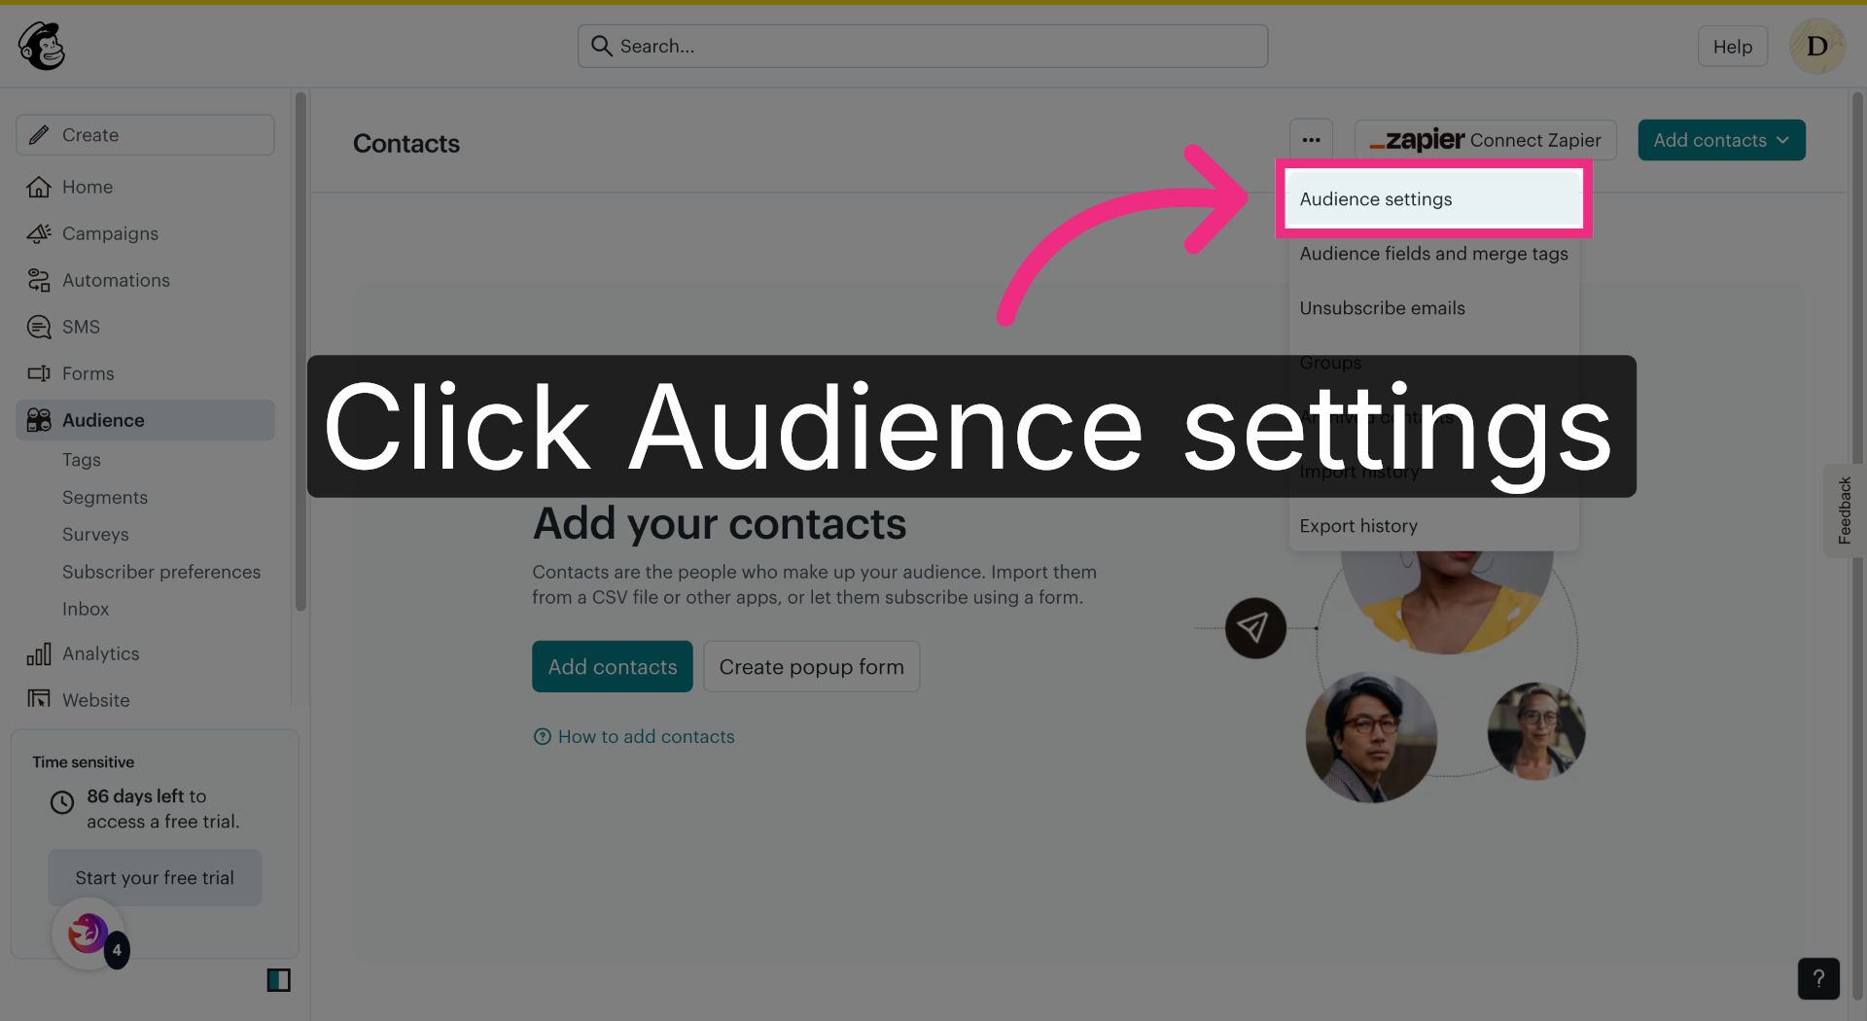Open the assistant bubble with badge 4

pyautogui.click(x=89, y=934)
